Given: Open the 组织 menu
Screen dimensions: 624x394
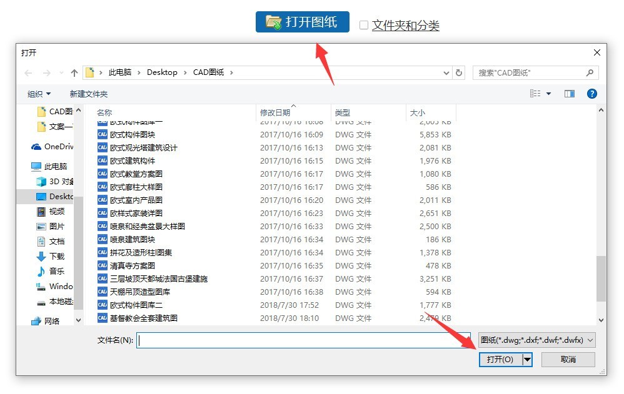Looking at the screenshot, I should click(x=39, y=94).
